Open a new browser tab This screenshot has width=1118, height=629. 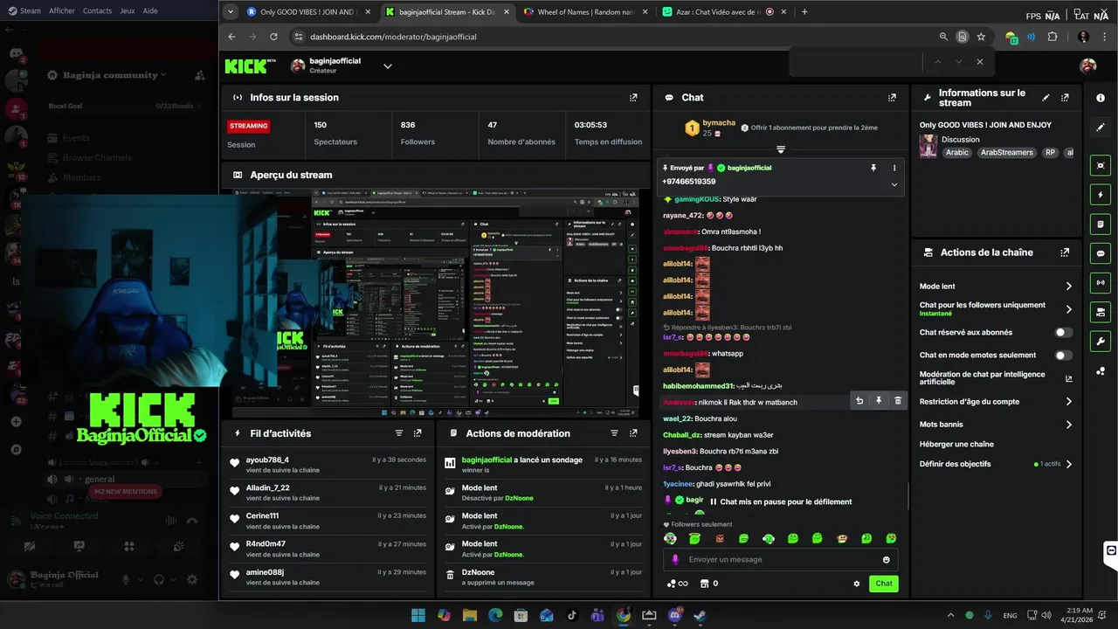point(804,12)
